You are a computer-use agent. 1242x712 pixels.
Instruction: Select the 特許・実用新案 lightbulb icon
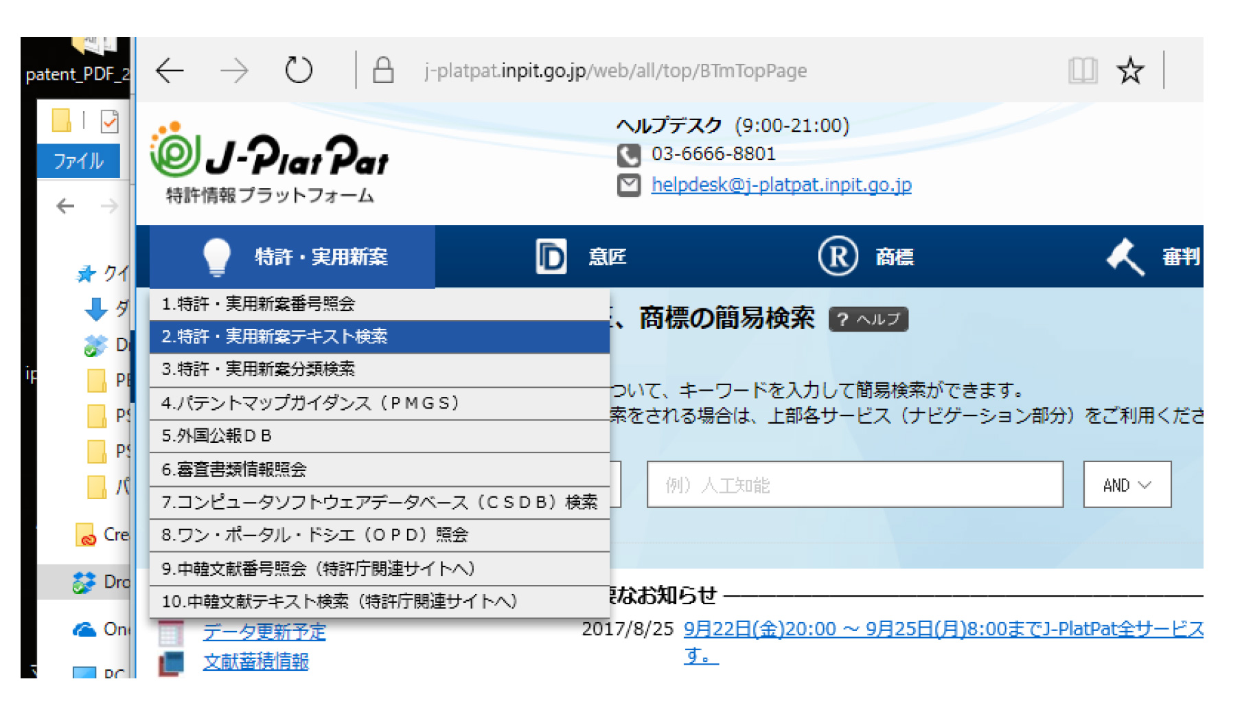coord(218,257)
